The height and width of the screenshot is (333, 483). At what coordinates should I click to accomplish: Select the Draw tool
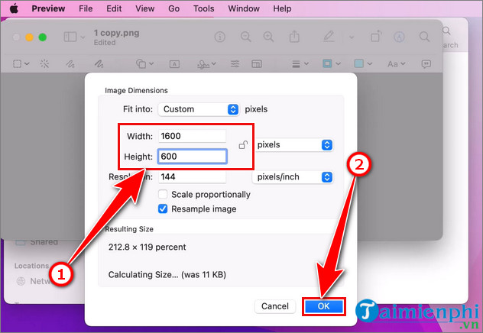tap(99, 63)
